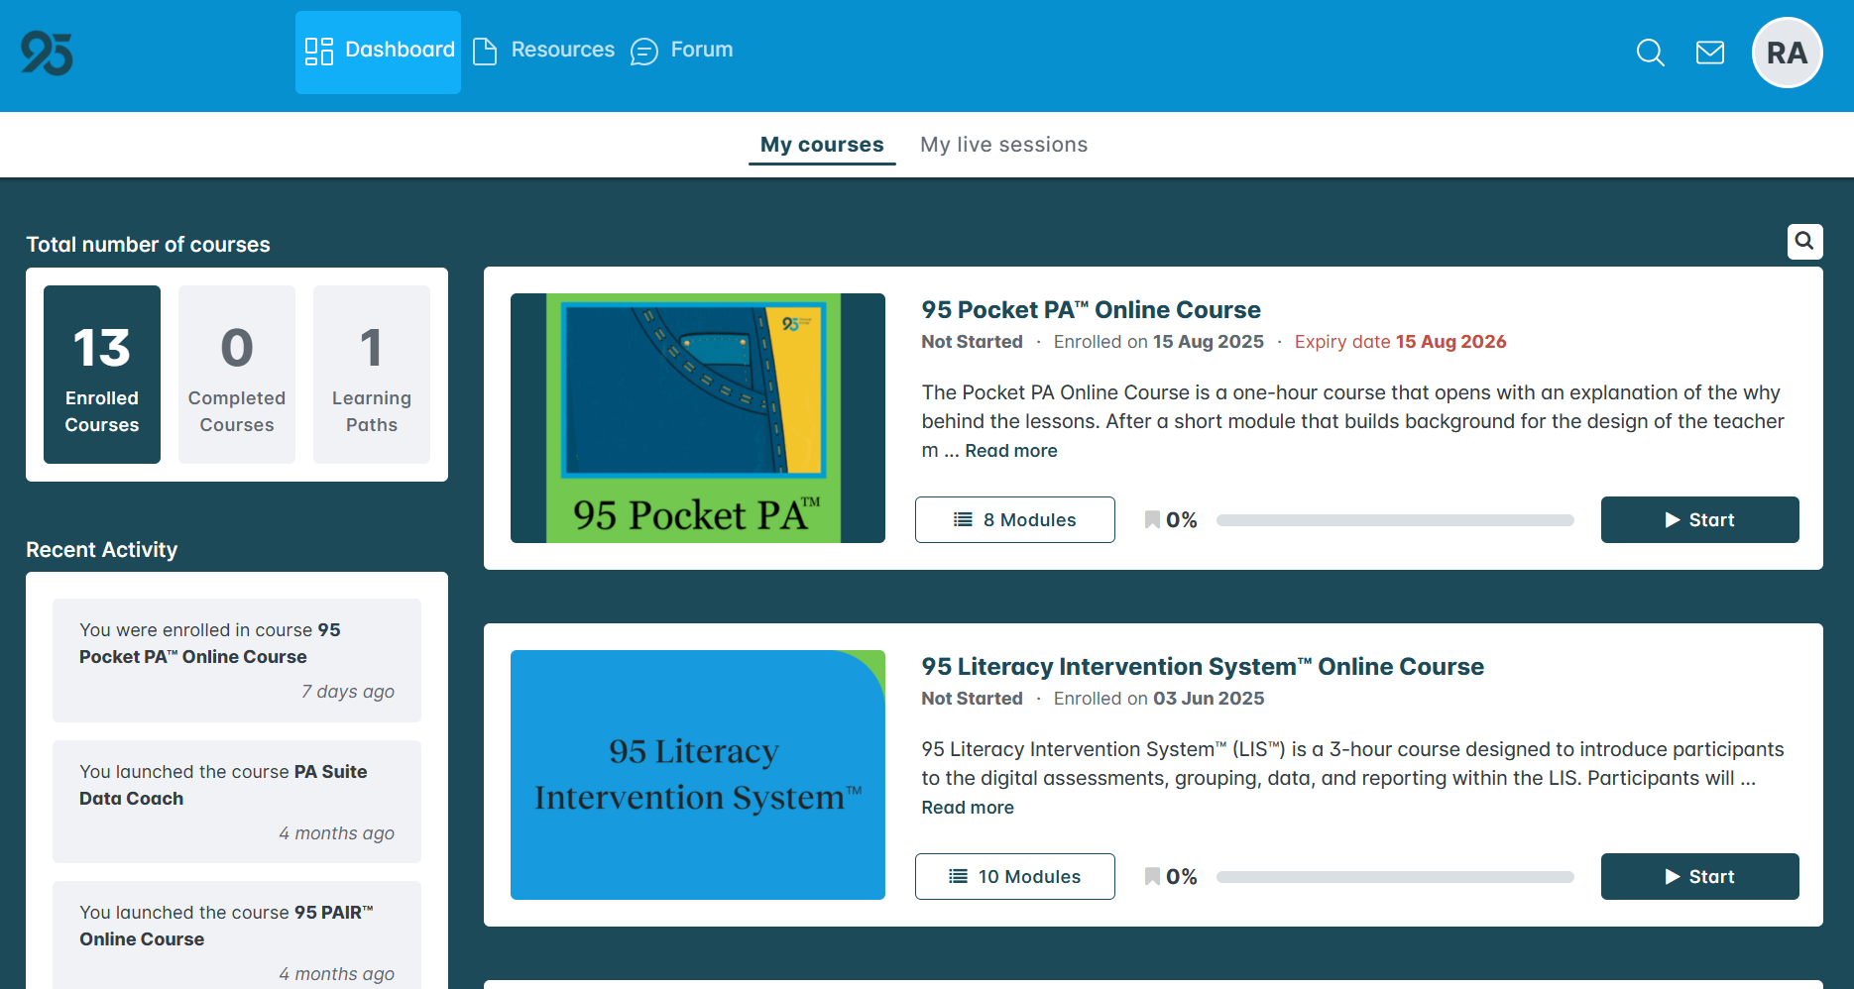Select the My courses tab

[x=822, y=145]
